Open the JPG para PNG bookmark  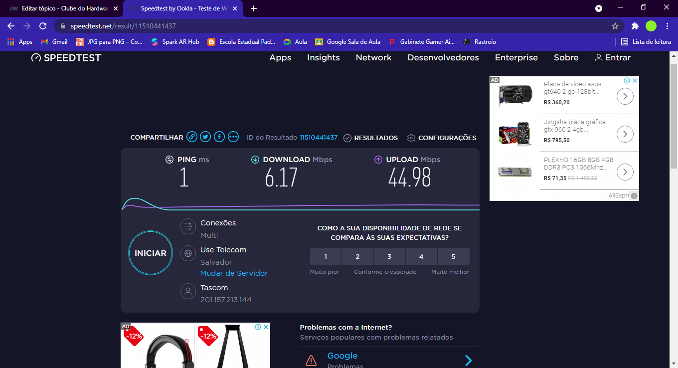coord(109,42)
